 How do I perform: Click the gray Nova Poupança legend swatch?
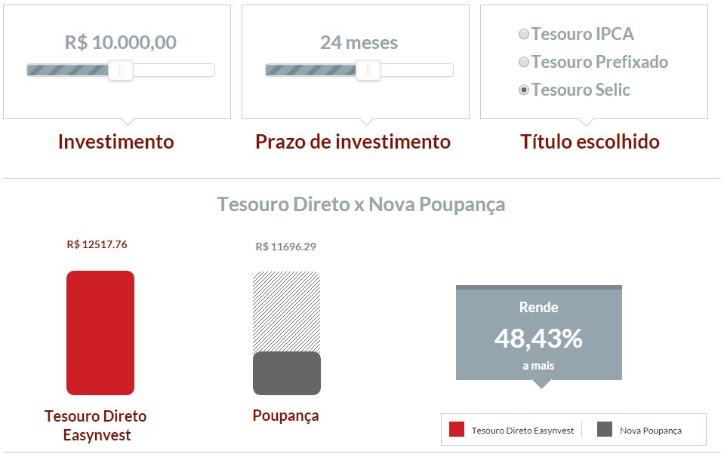click(604, 430)
